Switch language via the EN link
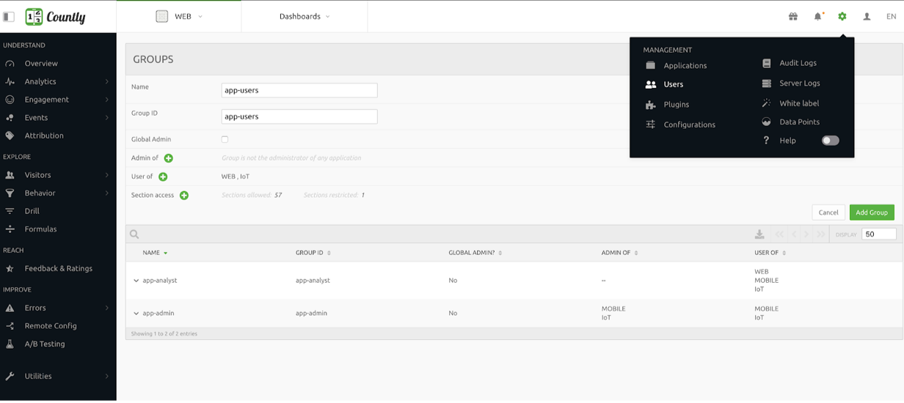 click(x=892, y=16)
